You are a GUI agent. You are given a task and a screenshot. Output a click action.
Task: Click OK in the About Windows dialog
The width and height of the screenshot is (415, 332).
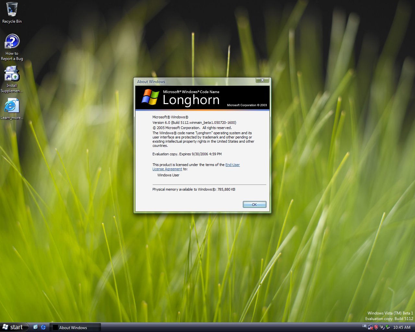[255, 205]
